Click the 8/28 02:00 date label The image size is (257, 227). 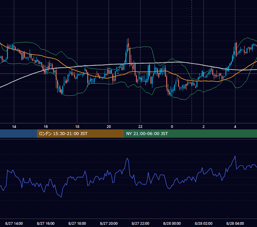pos(203,223)
